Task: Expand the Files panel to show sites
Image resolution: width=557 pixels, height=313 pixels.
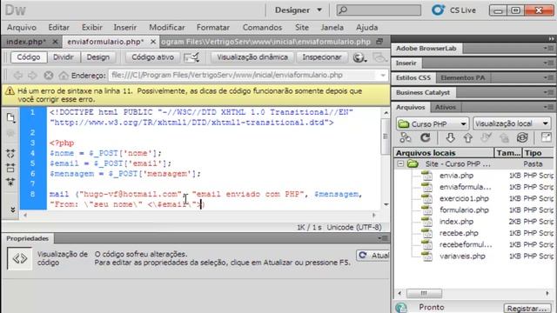Action: point(546,137)
